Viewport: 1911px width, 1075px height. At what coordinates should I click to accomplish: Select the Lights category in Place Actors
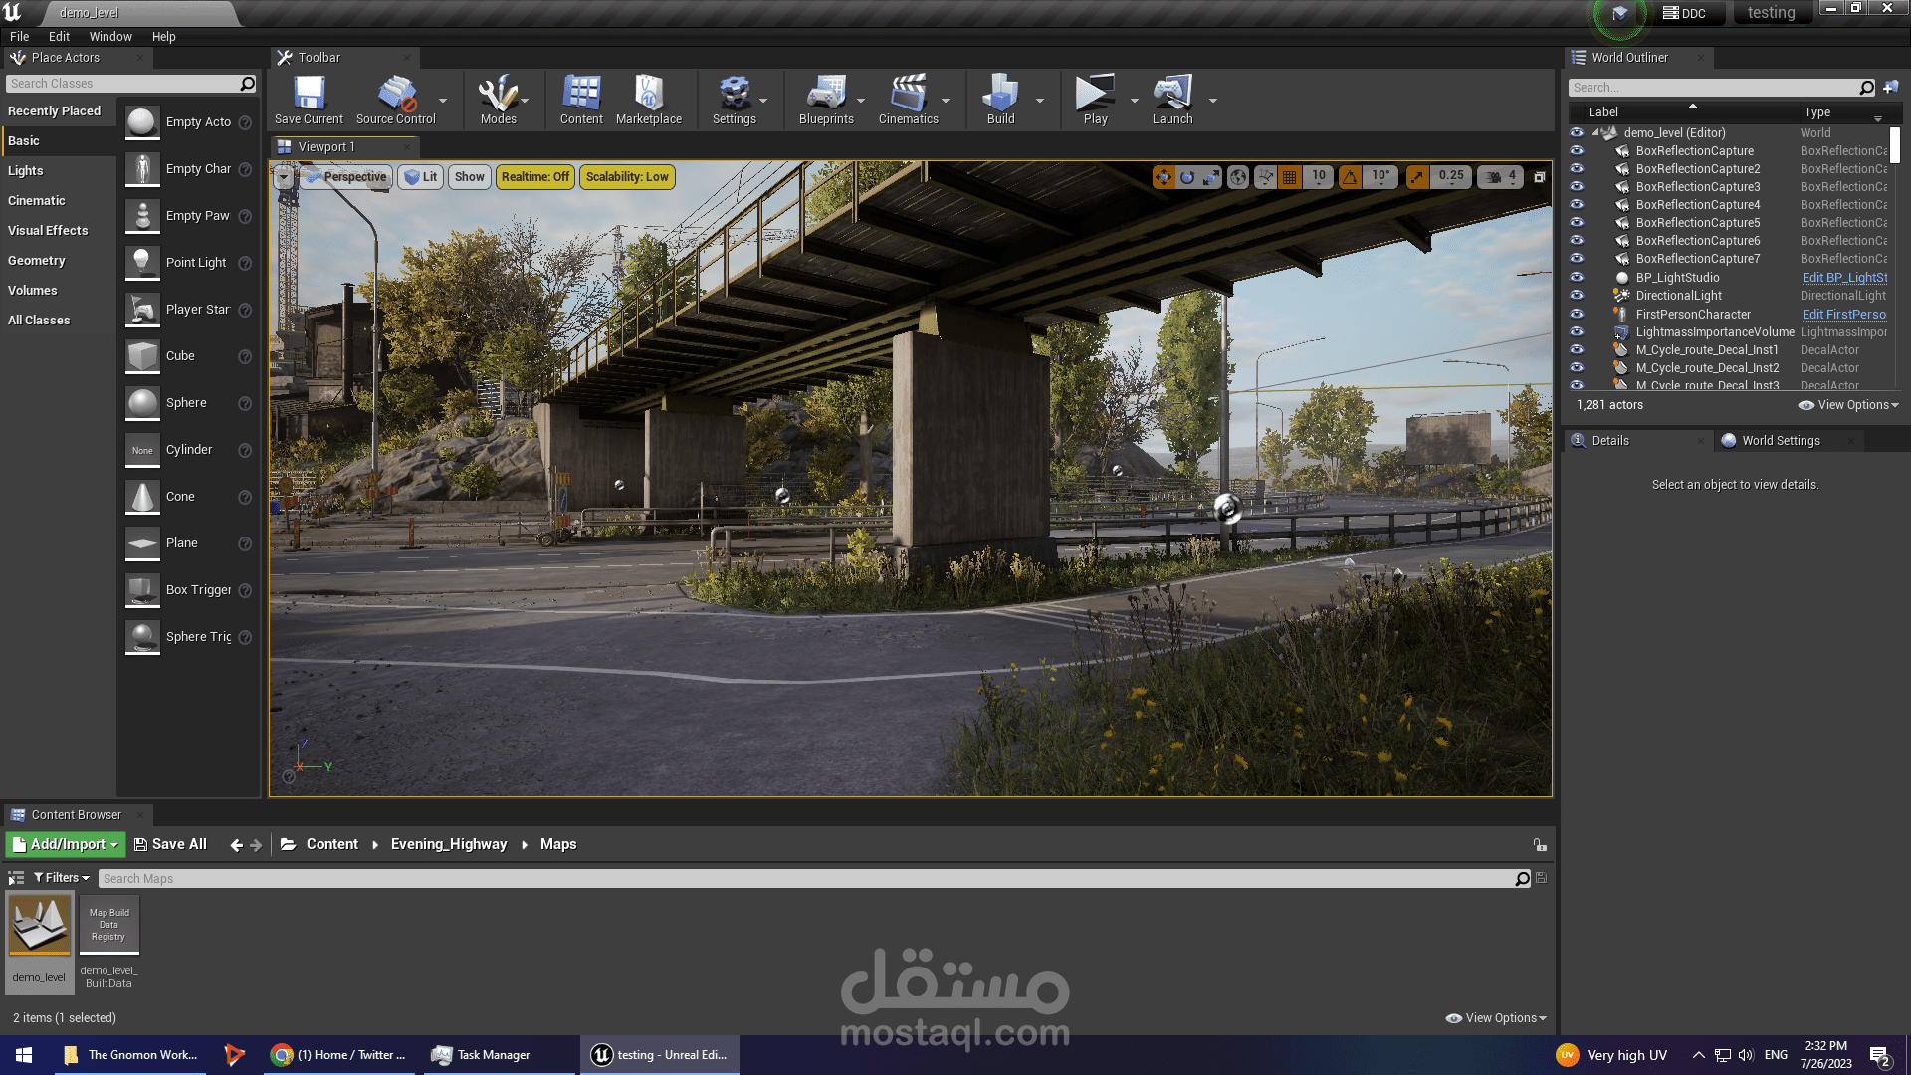(x=26, y=171)
